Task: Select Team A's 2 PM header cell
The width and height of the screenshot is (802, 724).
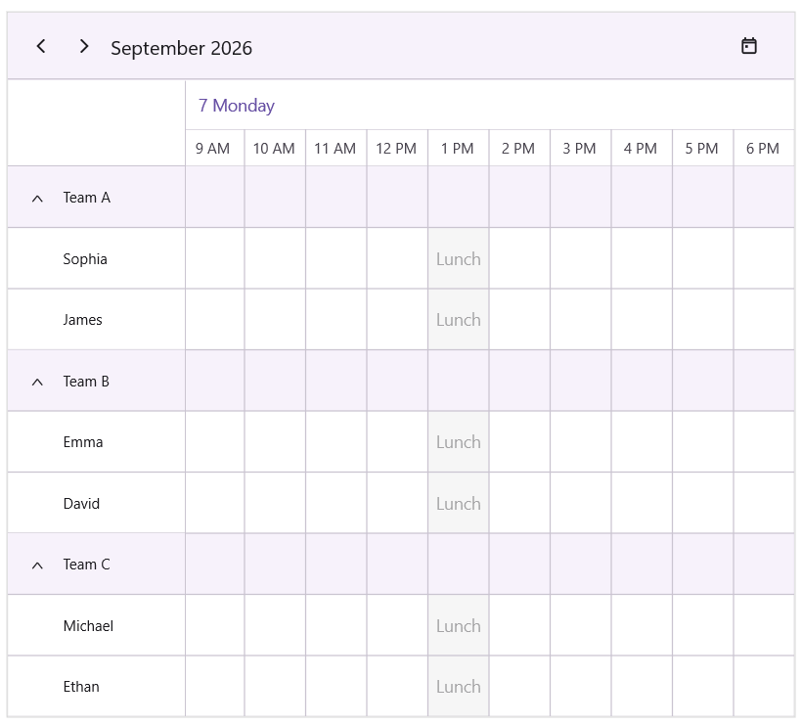Action: 519,198
